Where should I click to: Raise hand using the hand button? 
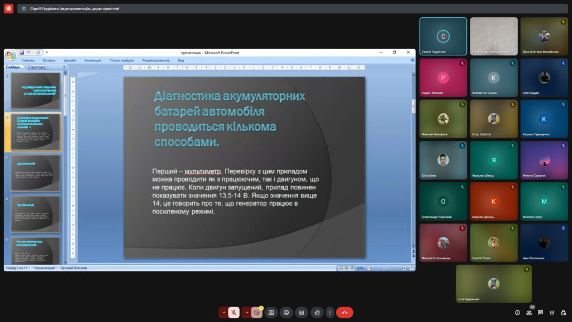point(317,312)
